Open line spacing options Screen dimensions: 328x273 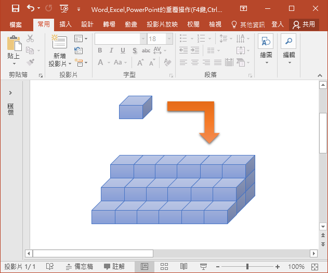pyautogui.click(x=226, y=38)
